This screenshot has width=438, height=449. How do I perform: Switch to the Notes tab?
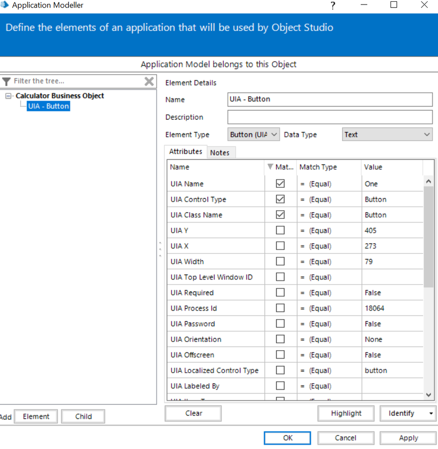(220, 153)
